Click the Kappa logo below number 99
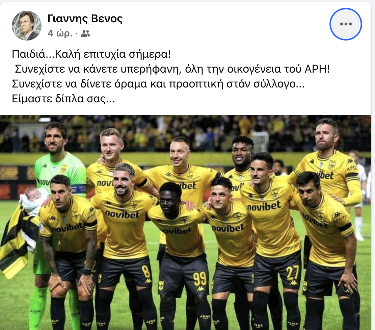 click(x=200, y=289)
